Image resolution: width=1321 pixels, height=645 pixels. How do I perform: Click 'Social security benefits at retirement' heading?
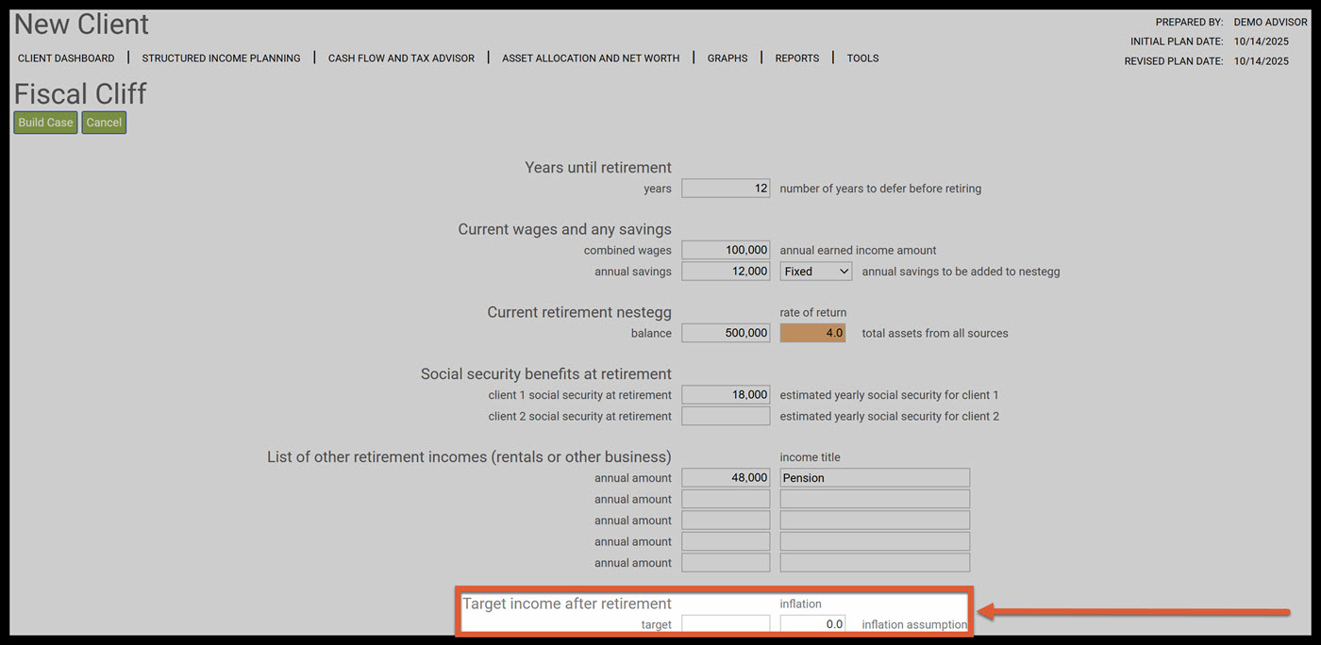(x=546, y=373)
